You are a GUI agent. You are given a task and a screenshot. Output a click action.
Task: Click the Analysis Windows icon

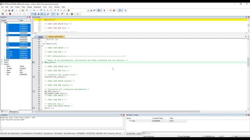click(62, 14)
